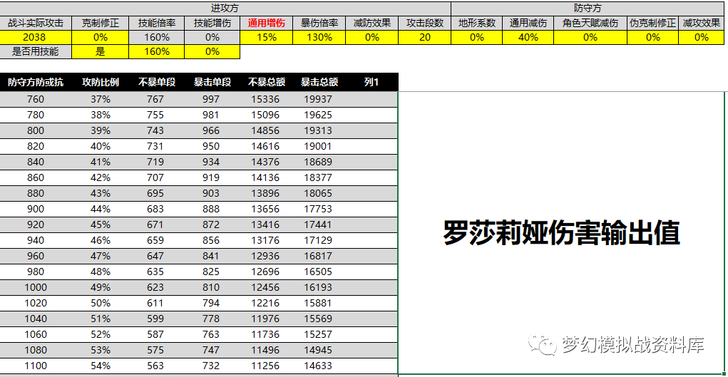Click the 是否用技能 label cell
The image size is (728, 377).
coord(36,51)
